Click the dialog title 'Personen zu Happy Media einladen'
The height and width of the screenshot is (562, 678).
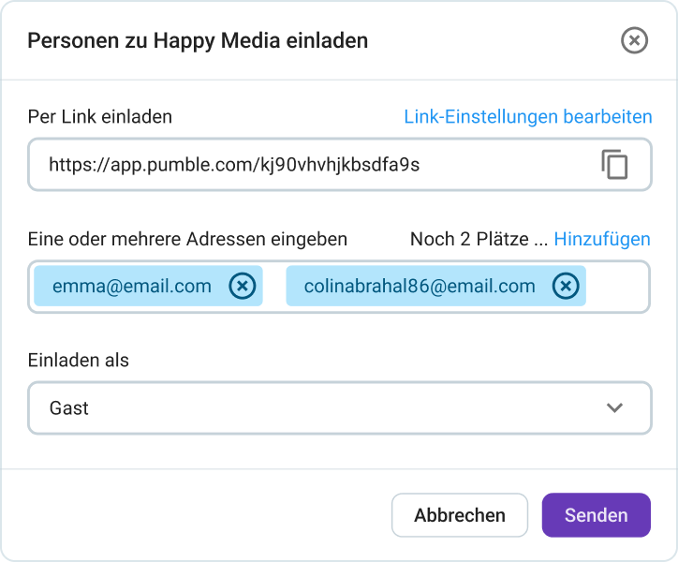(x=198, y=40)
